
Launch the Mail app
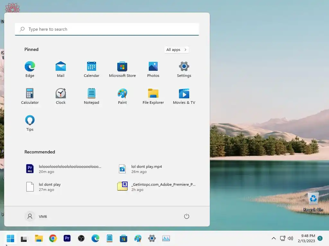coord(61,70)
